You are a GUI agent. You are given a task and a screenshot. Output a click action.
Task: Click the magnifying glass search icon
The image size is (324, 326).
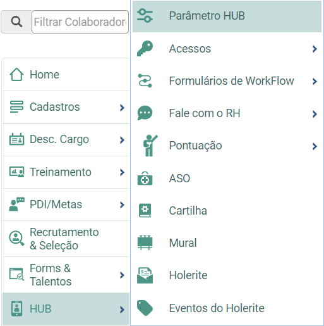[16, 22]
